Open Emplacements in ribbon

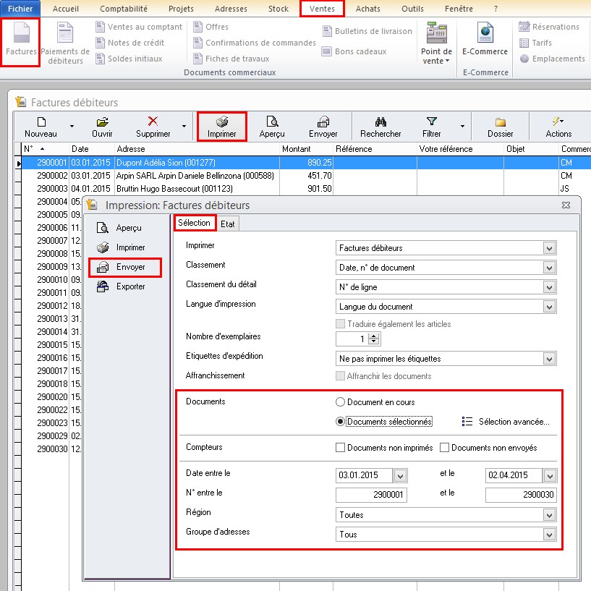click(552, 59)
